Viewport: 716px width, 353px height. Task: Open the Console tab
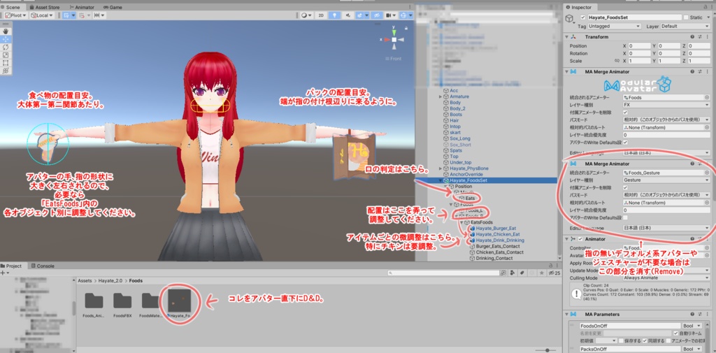(x=43, y=266)
